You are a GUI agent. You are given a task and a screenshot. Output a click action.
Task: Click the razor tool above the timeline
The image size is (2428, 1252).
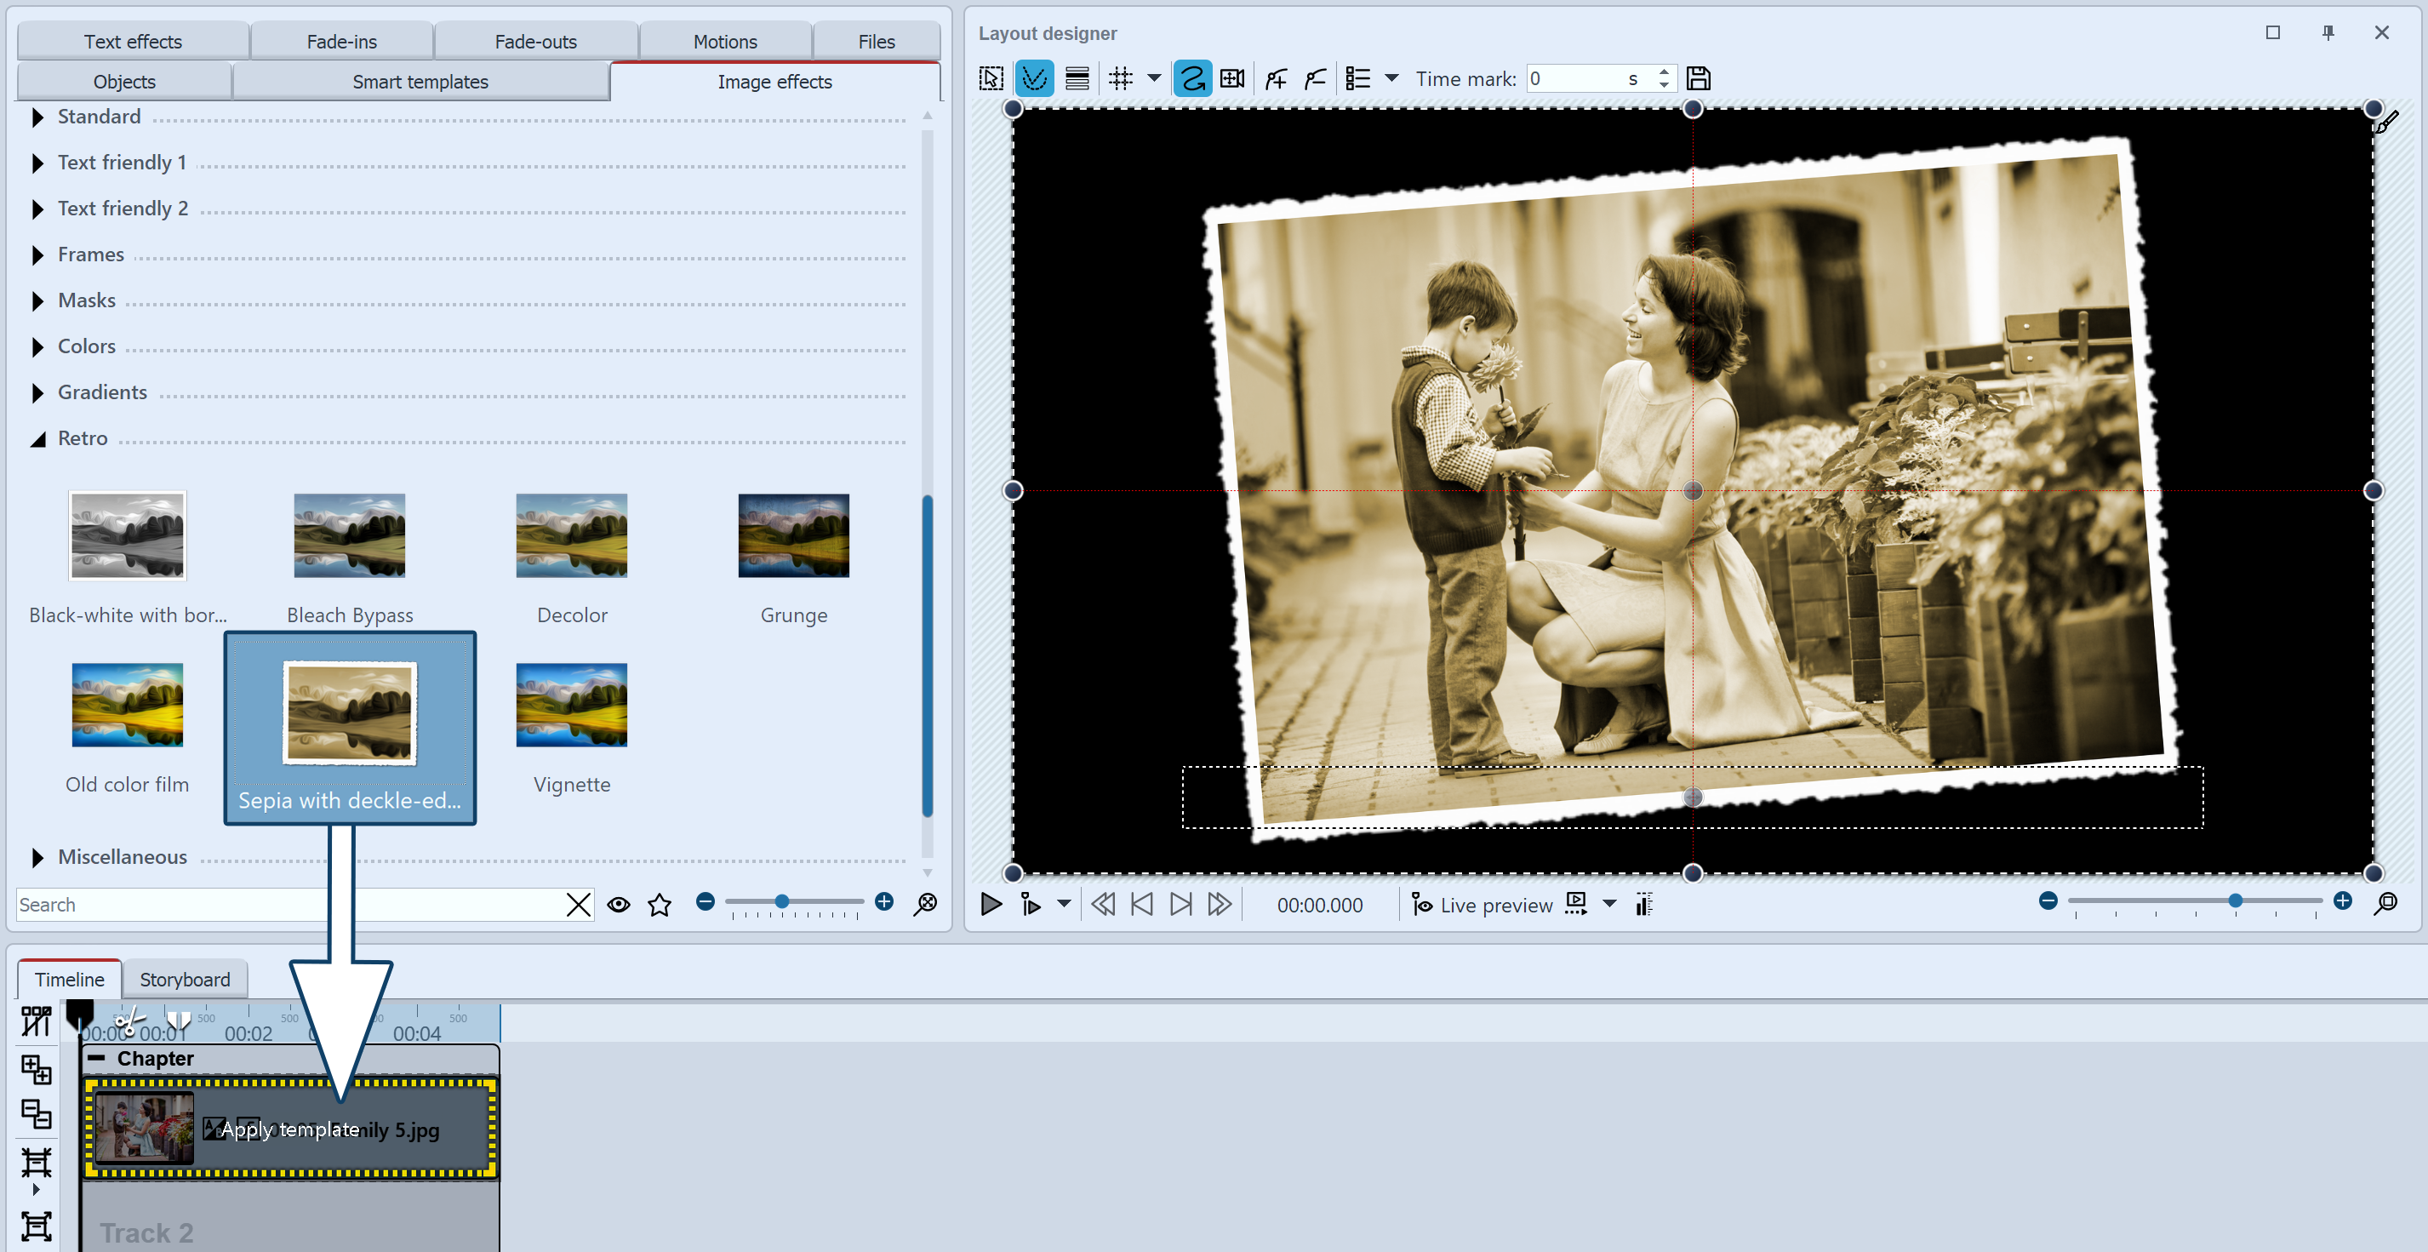click(x=129, y=1020)
